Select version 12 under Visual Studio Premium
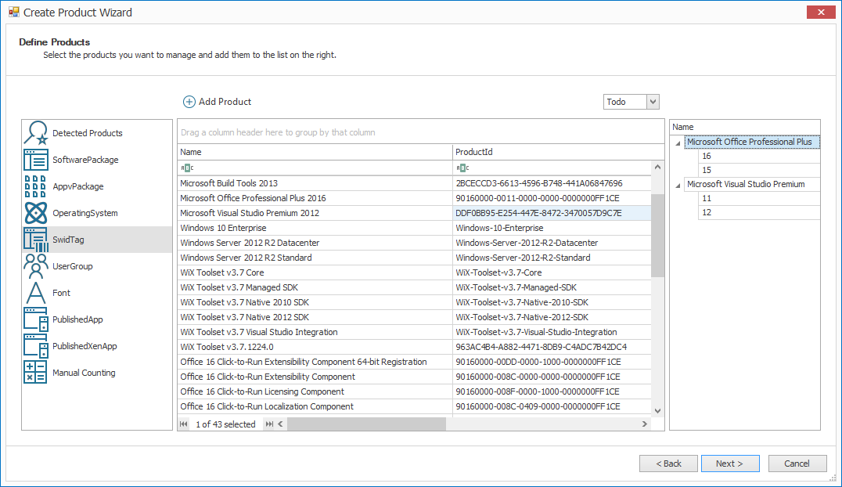This screenshot has height=487, width=842. (x=759, y=212)
